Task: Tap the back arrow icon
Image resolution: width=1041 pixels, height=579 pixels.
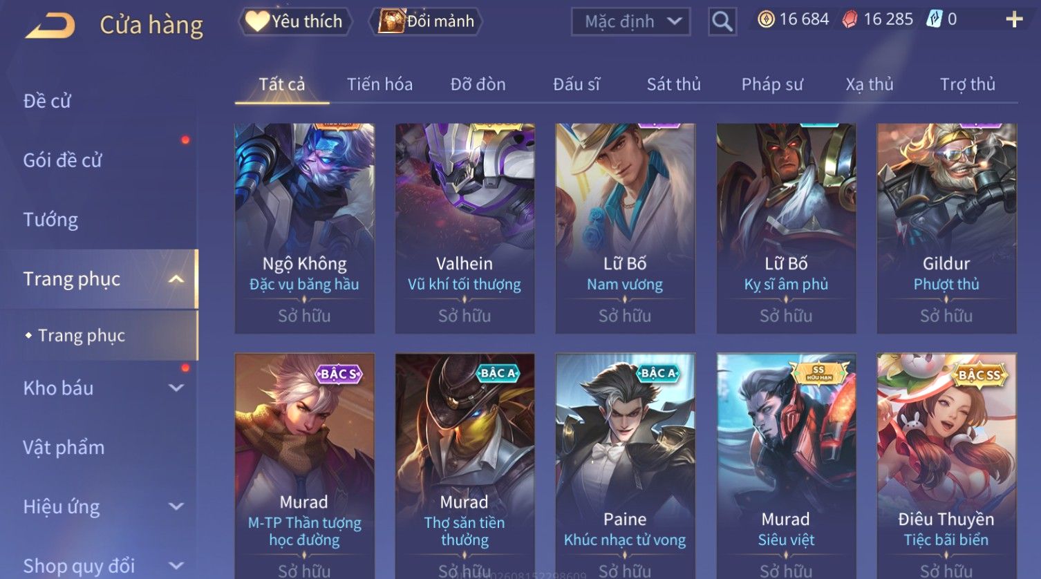Action: [x=50, y=26]
